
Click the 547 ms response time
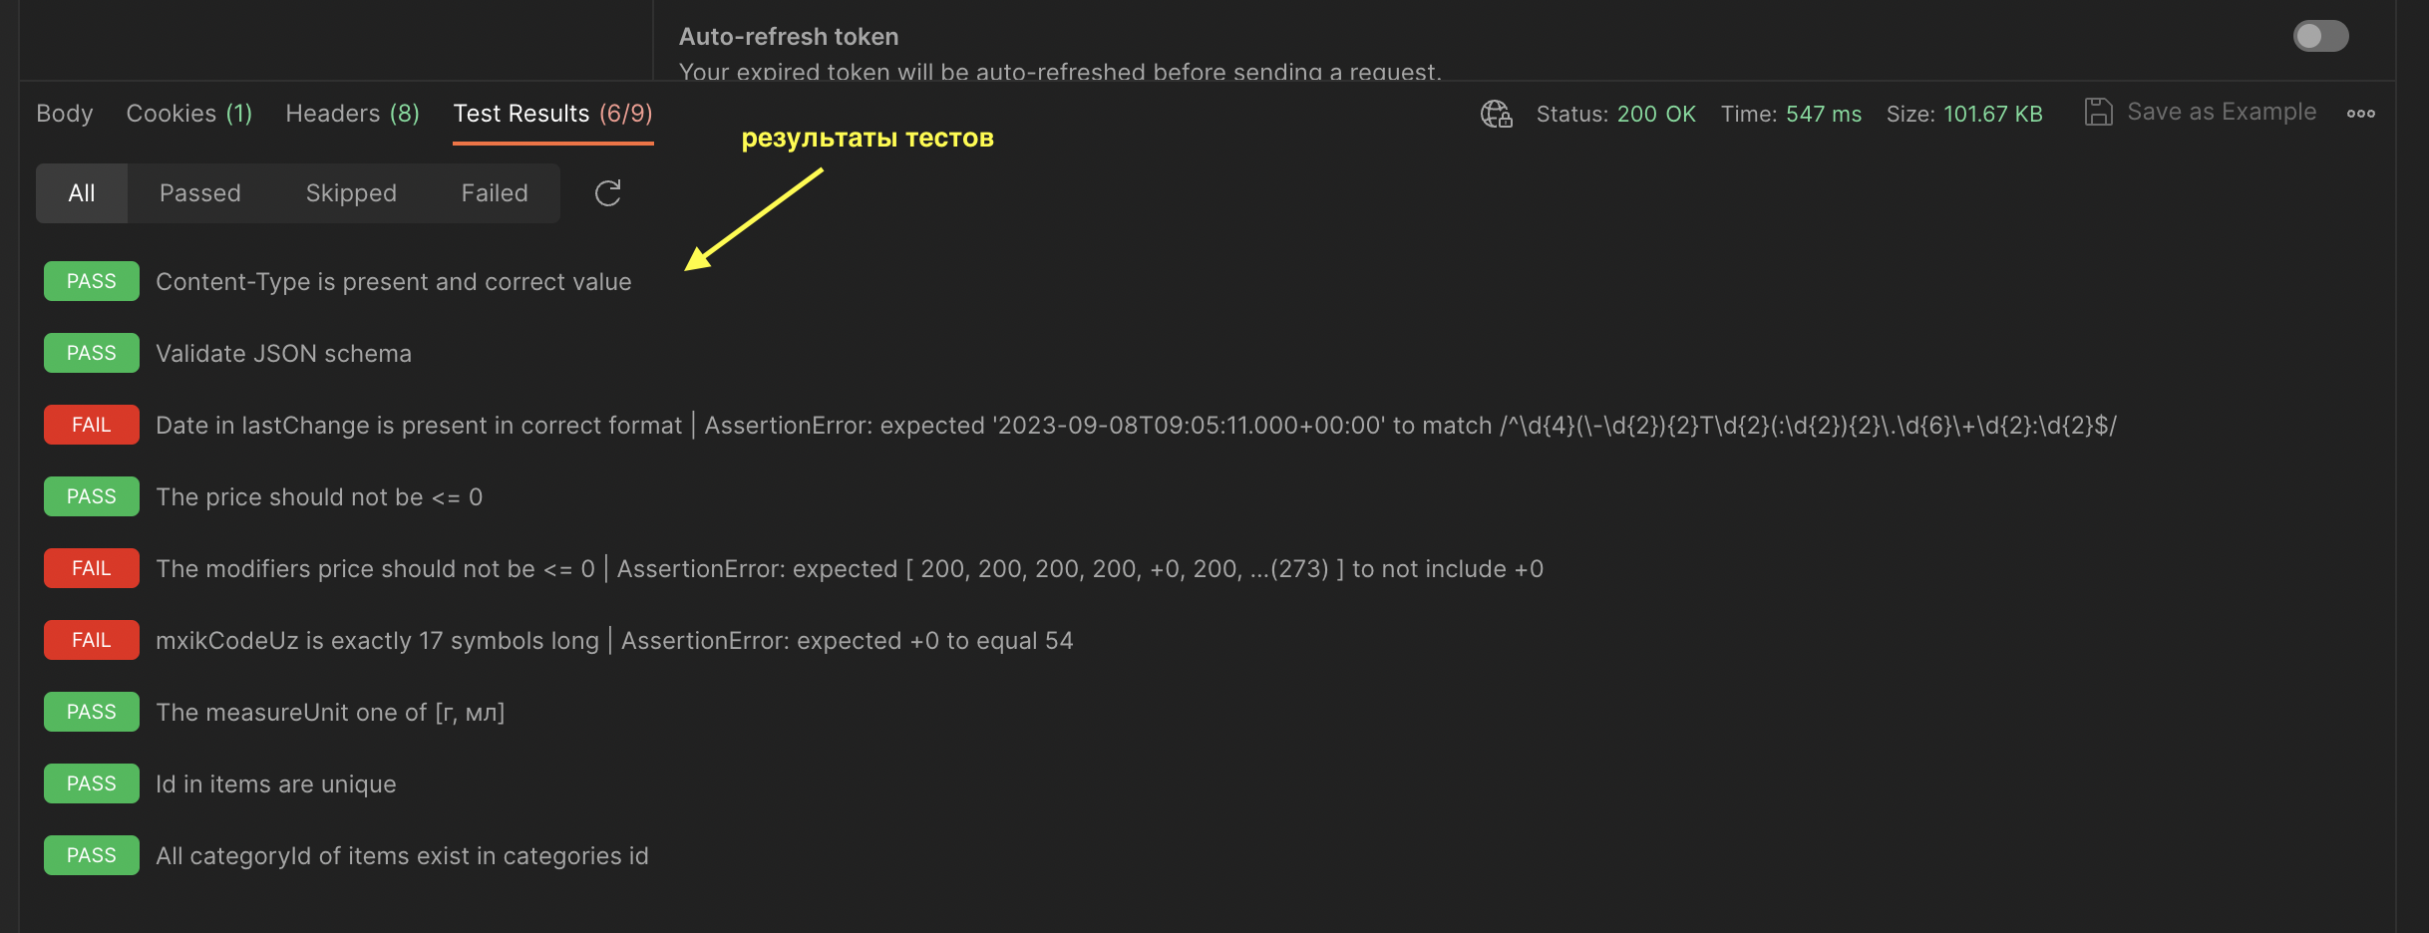(1823, 114)
